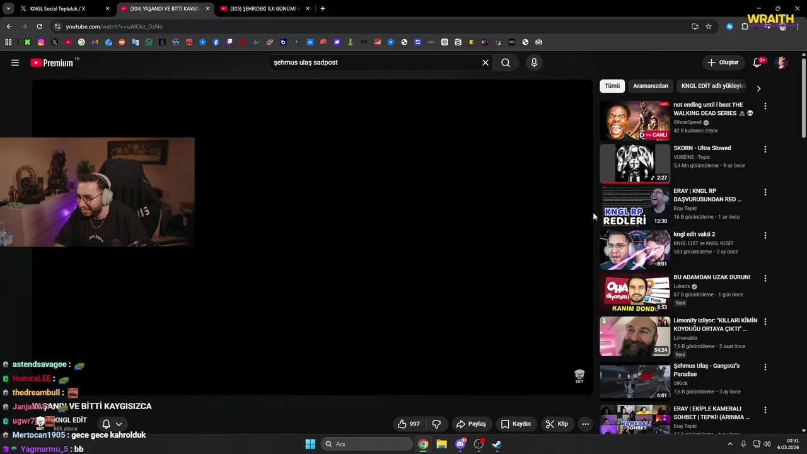
Task: Go to YouTube Premium home logo
Action: [52, 62]
